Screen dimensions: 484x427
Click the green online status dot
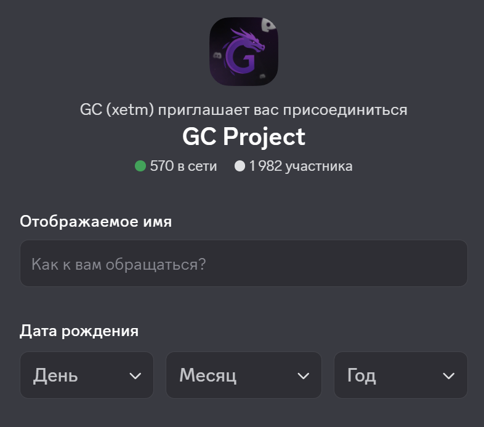click(140, 166)
